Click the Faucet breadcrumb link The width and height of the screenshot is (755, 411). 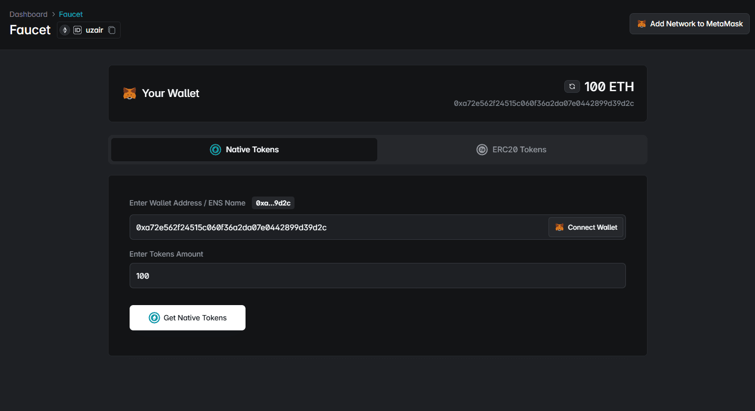click(71, 14)
